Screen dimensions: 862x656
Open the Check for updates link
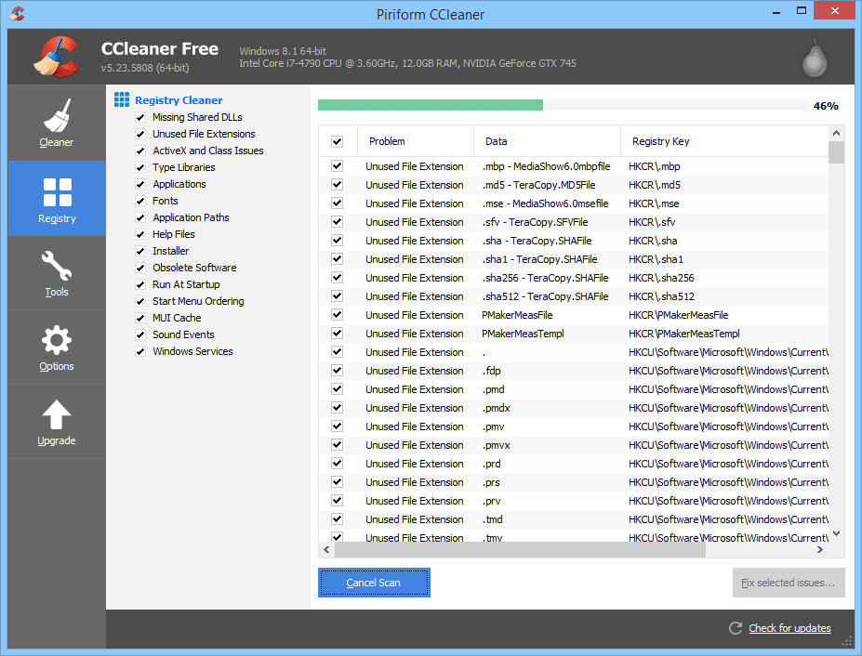pos(789,628)
